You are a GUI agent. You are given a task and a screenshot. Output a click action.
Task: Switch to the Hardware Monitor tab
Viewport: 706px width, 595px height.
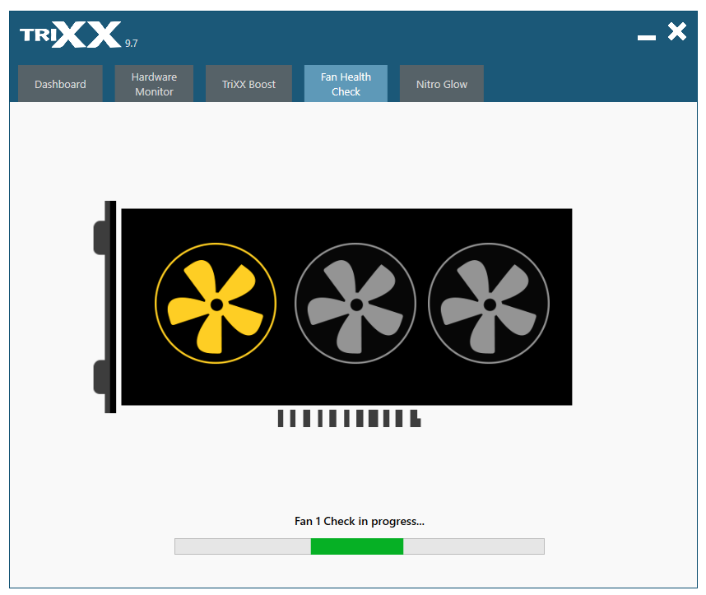pos(154,84)
